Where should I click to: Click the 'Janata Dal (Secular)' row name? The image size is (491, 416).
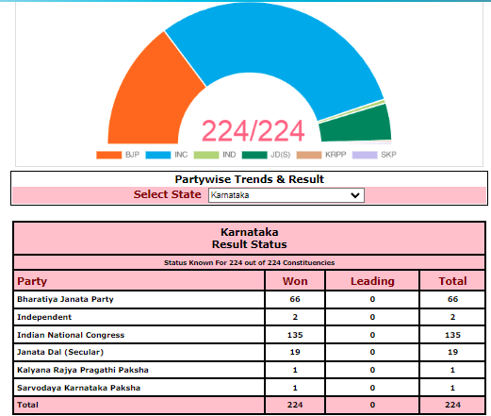click(x=60, y=352)
